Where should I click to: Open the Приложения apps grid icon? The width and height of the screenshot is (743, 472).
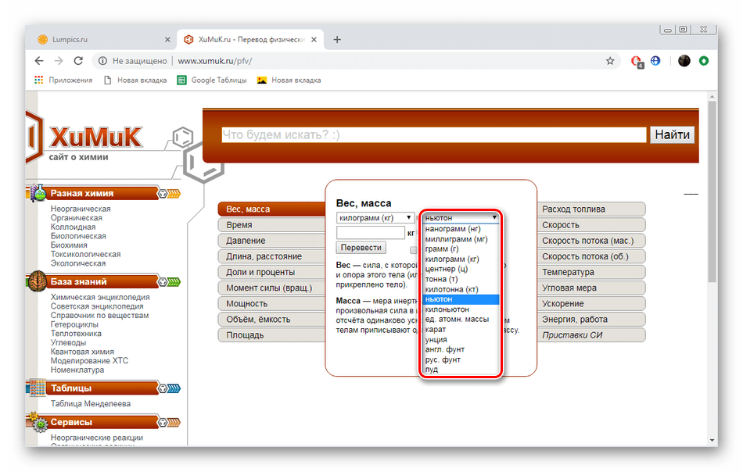click(x=39, y=80)
